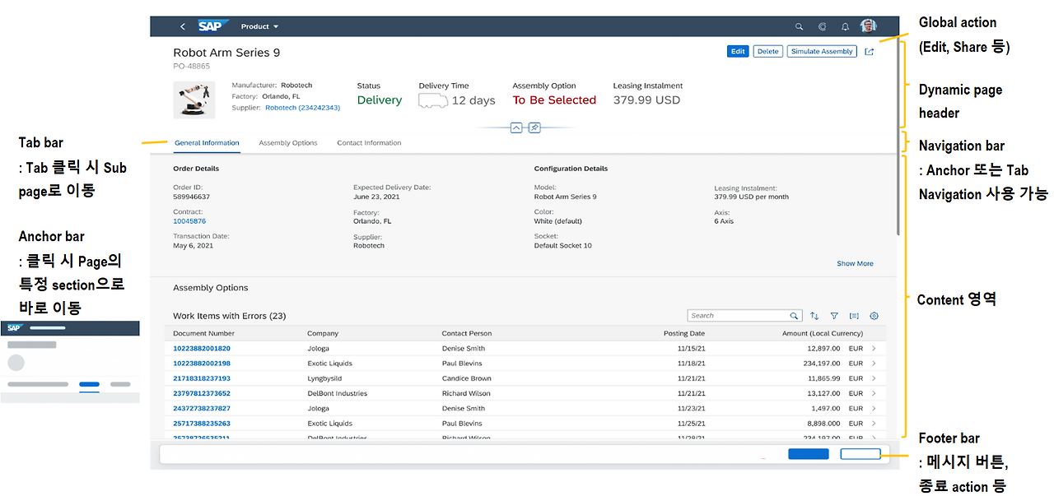Navigate back using the back arrow
1054x496 pixels.
pyautogui.click(x=182, y=25)
